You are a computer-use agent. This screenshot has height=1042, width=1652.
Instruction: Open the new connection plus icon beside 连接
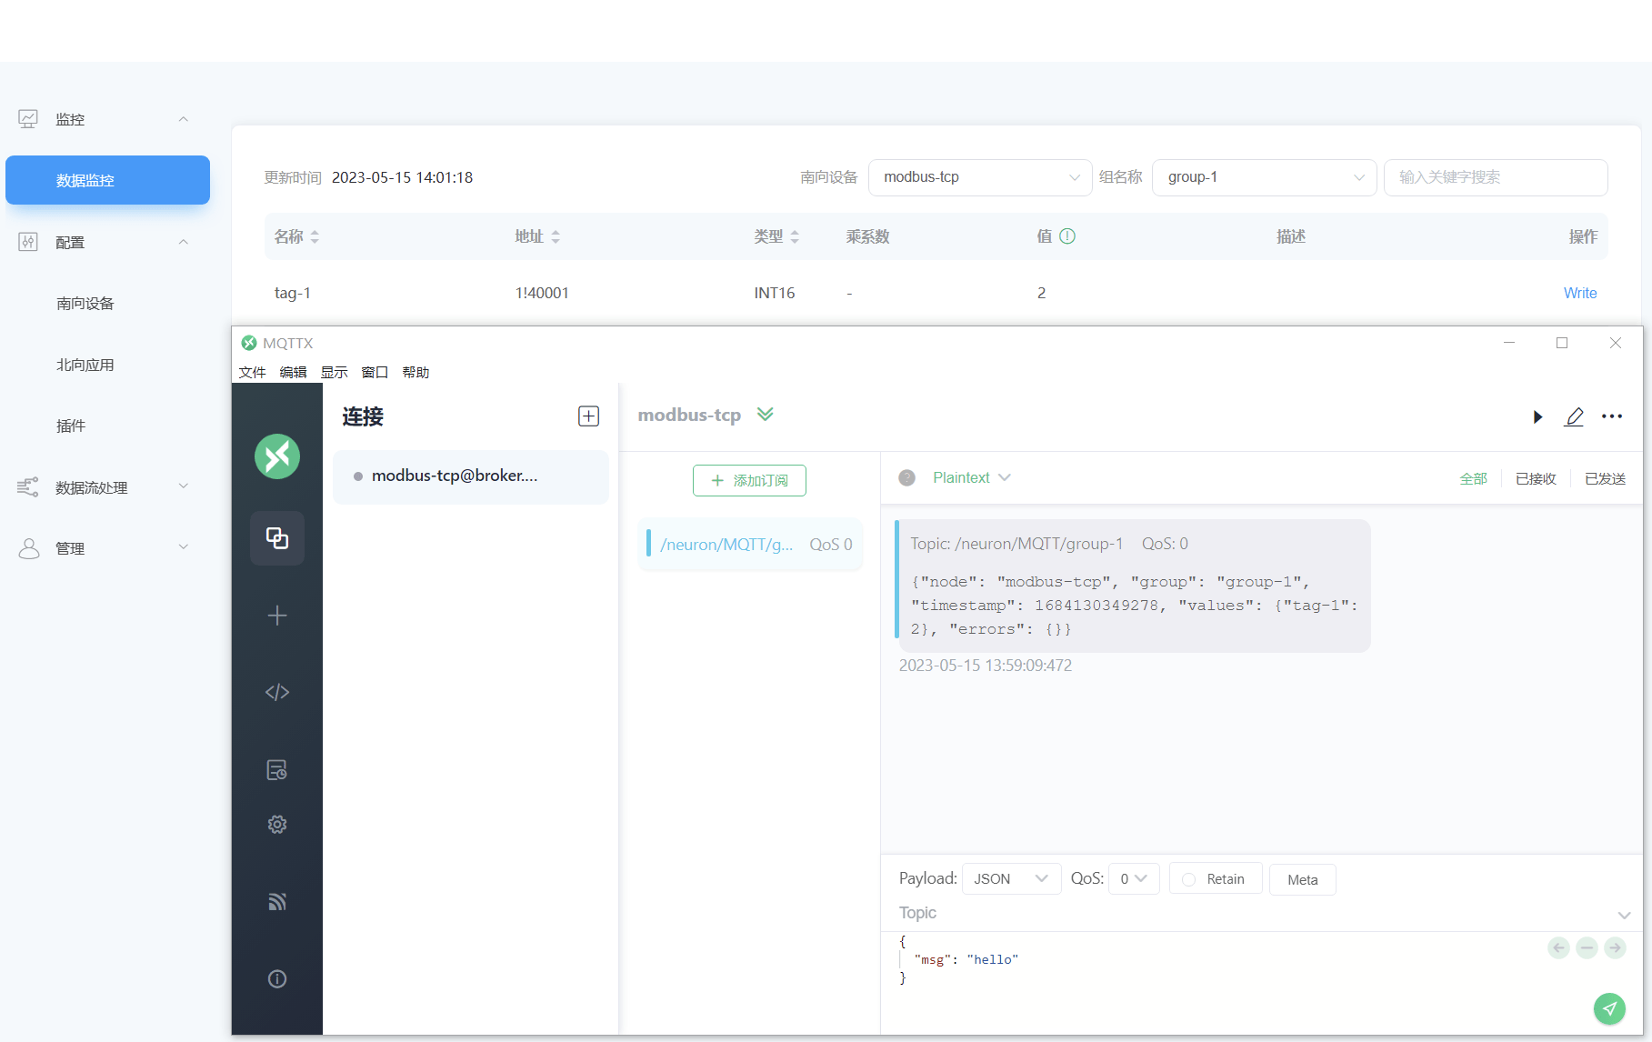coord(588,416)
